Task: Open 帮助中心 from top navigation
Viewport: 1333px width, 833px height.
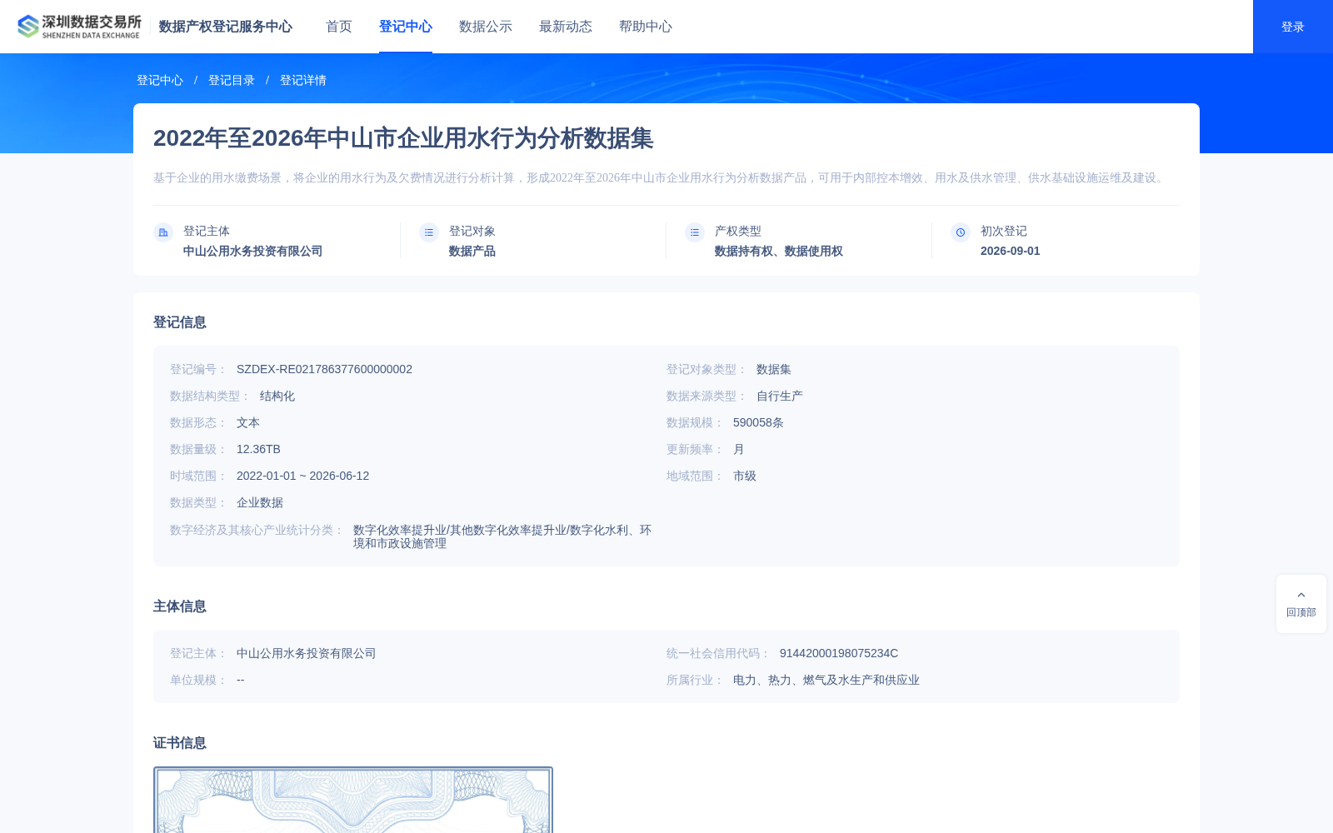Action: (646, 27)
